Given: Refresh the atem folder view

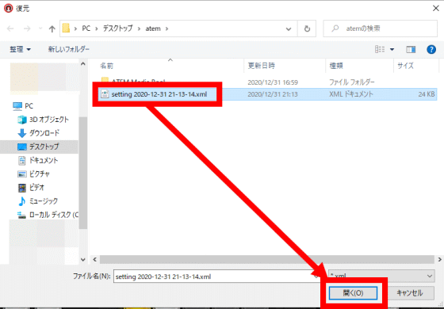Looking at the screenshot, I should pyautogui.click(x=307, y=29).
